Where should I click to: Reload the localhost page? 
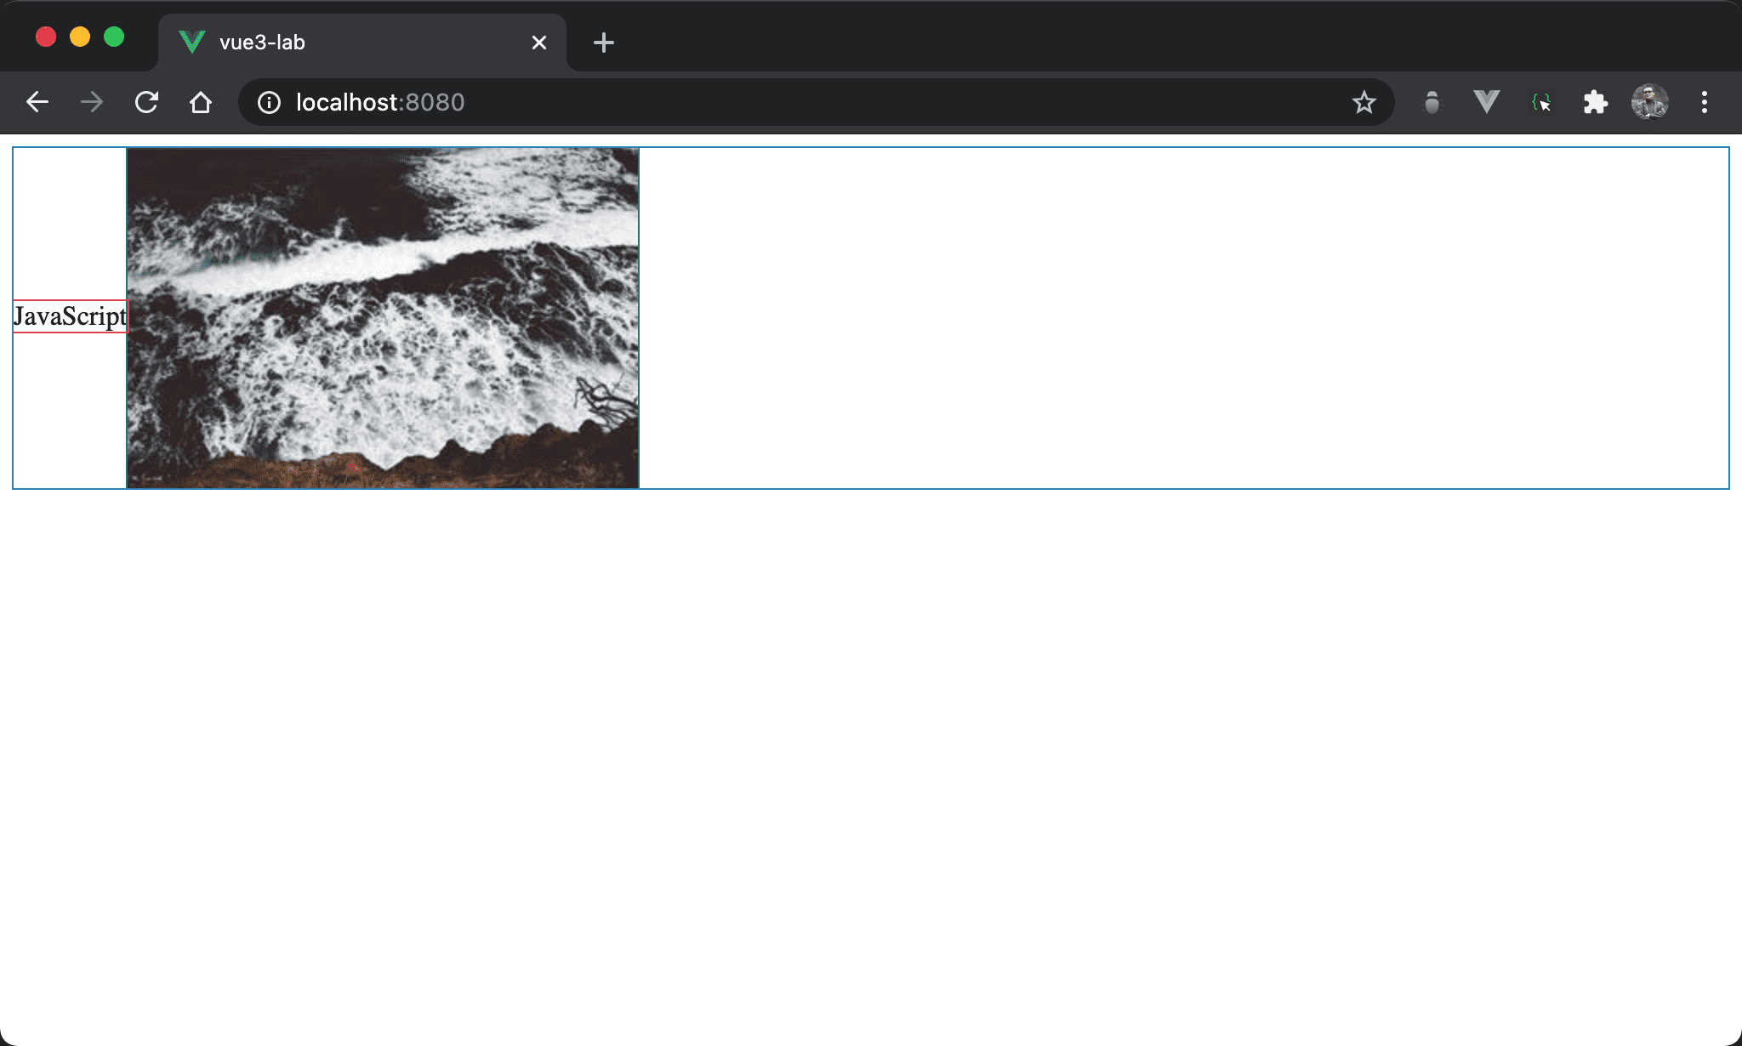(x=146, y=103)
